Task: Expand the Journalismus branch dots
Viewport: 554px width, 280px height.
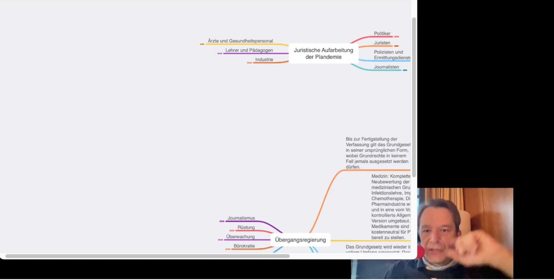Action: [x=222, y=221]
